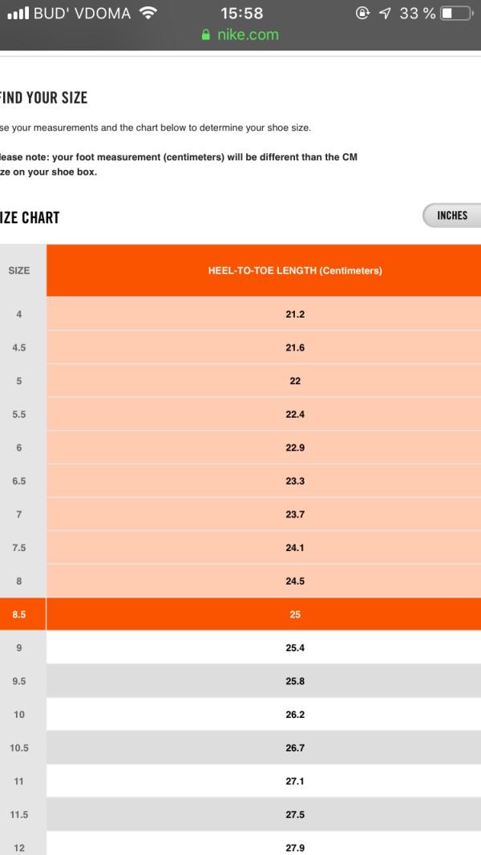Tap the nike.com address bar
The image size is (481, 855).
240,35
